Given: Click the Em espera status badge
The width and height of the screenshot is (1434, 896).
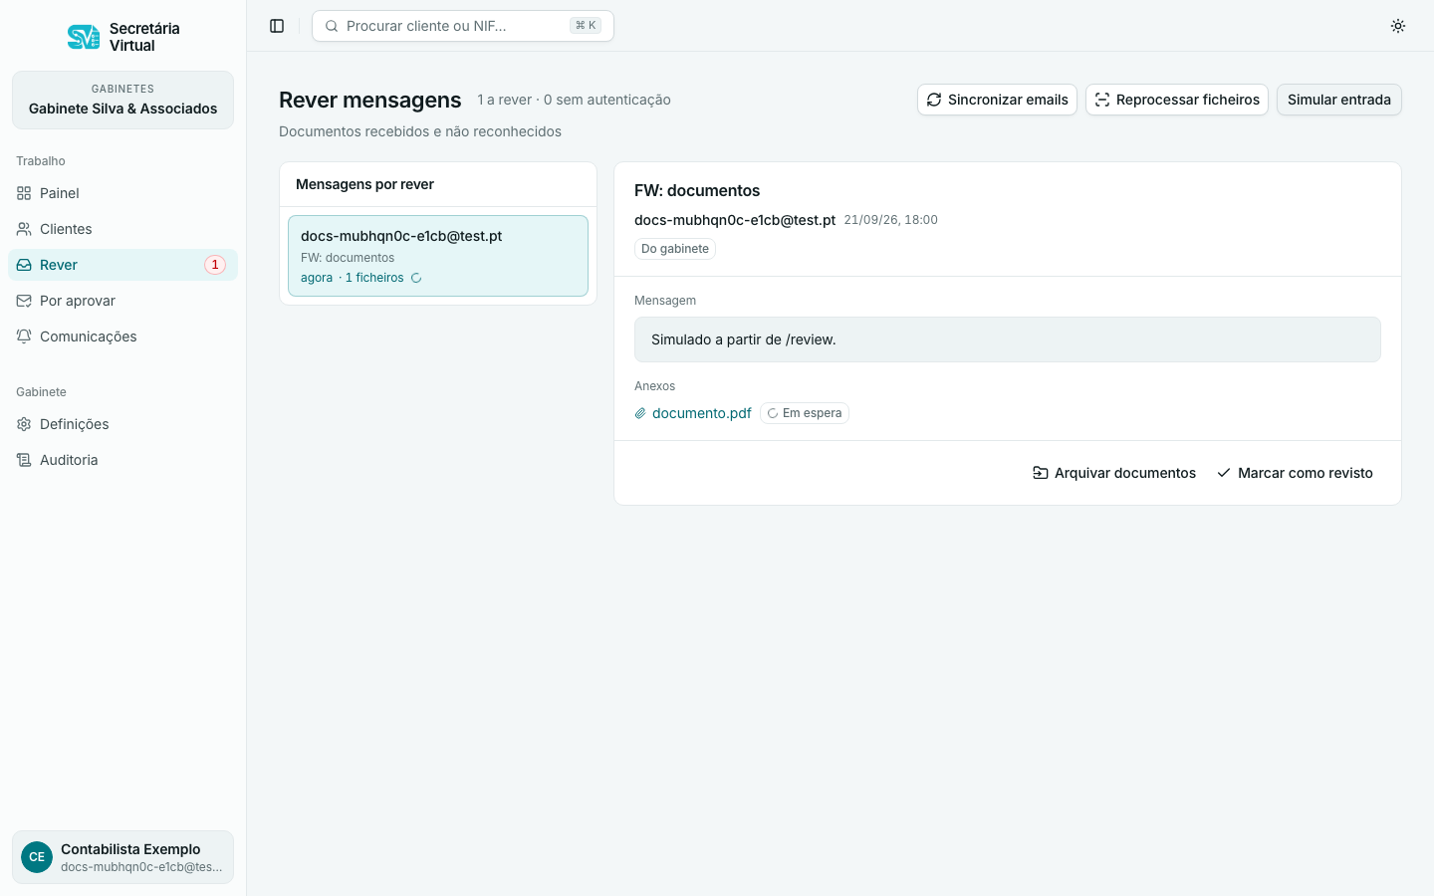Looking at the screenshot, I should 805,413.
